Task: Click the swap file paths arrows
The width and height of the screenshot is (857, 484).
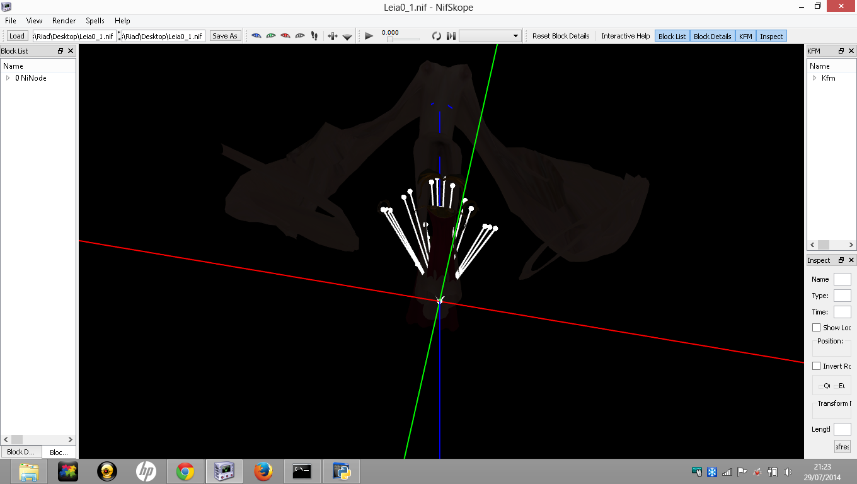Action: click(x=119, y=36)
